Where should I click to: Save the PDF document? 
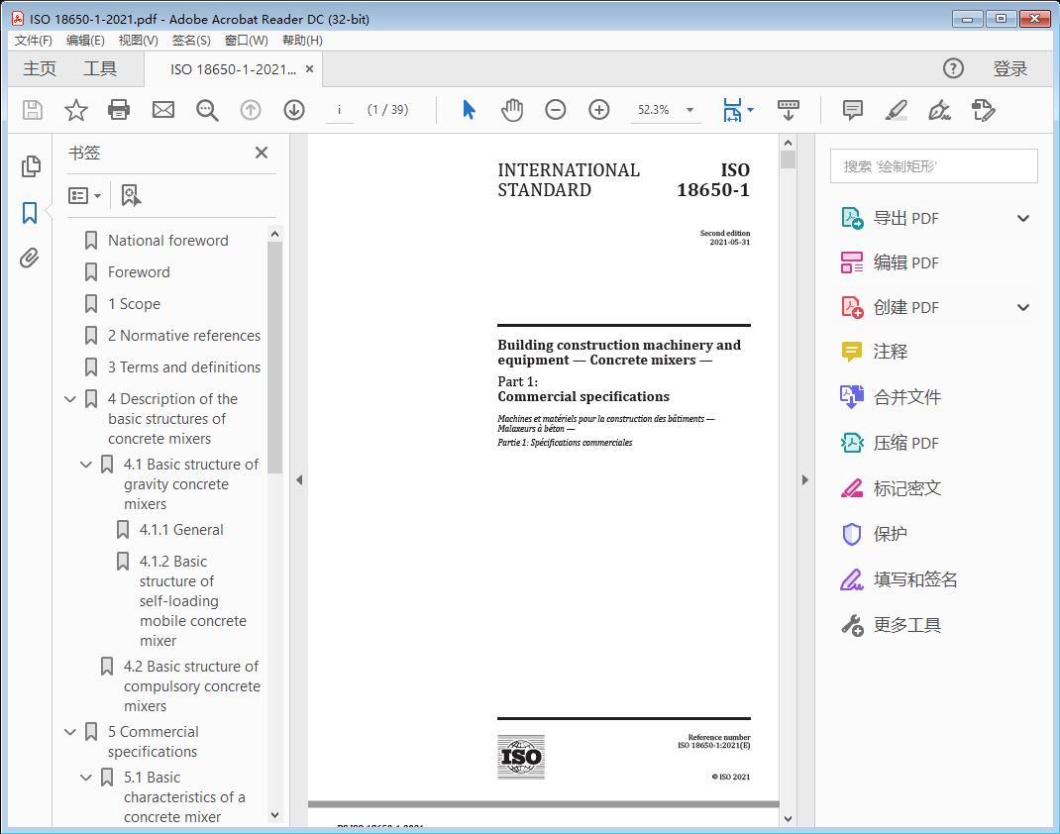31,110
